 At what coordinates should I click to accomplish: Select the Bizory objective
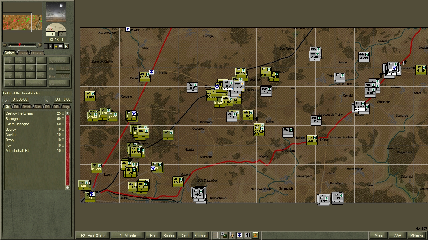(35, 140)
